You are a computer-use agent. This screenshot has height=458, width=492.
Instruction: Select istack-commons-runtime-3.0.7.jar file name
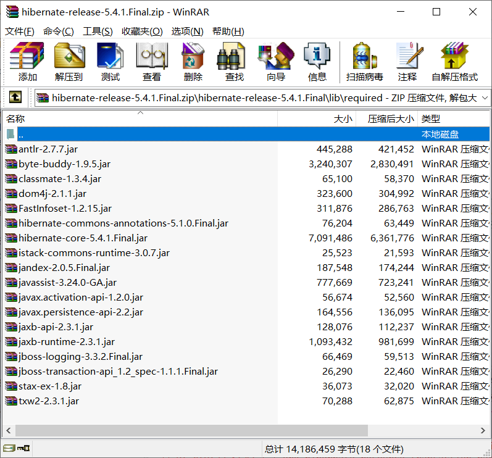click(x=94, y=253)
